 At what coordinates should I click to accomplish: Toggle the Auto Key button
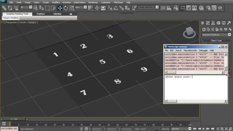tap(165, 129)
